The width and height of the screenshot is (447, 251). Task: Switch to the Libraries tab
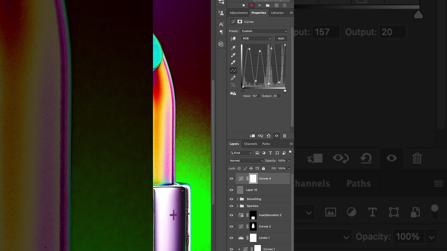[x=277, y=13]
